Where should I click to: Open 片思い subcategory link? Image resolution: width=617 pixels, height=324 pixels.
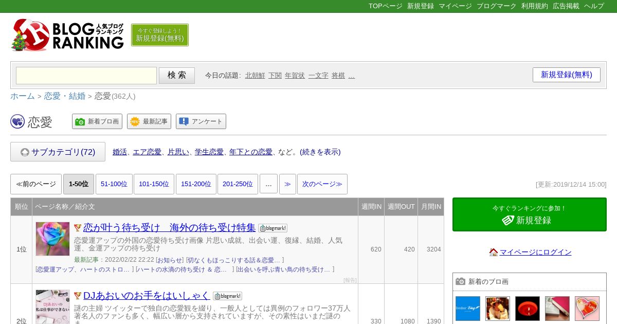pyautogui.click(x=178, y=152)
